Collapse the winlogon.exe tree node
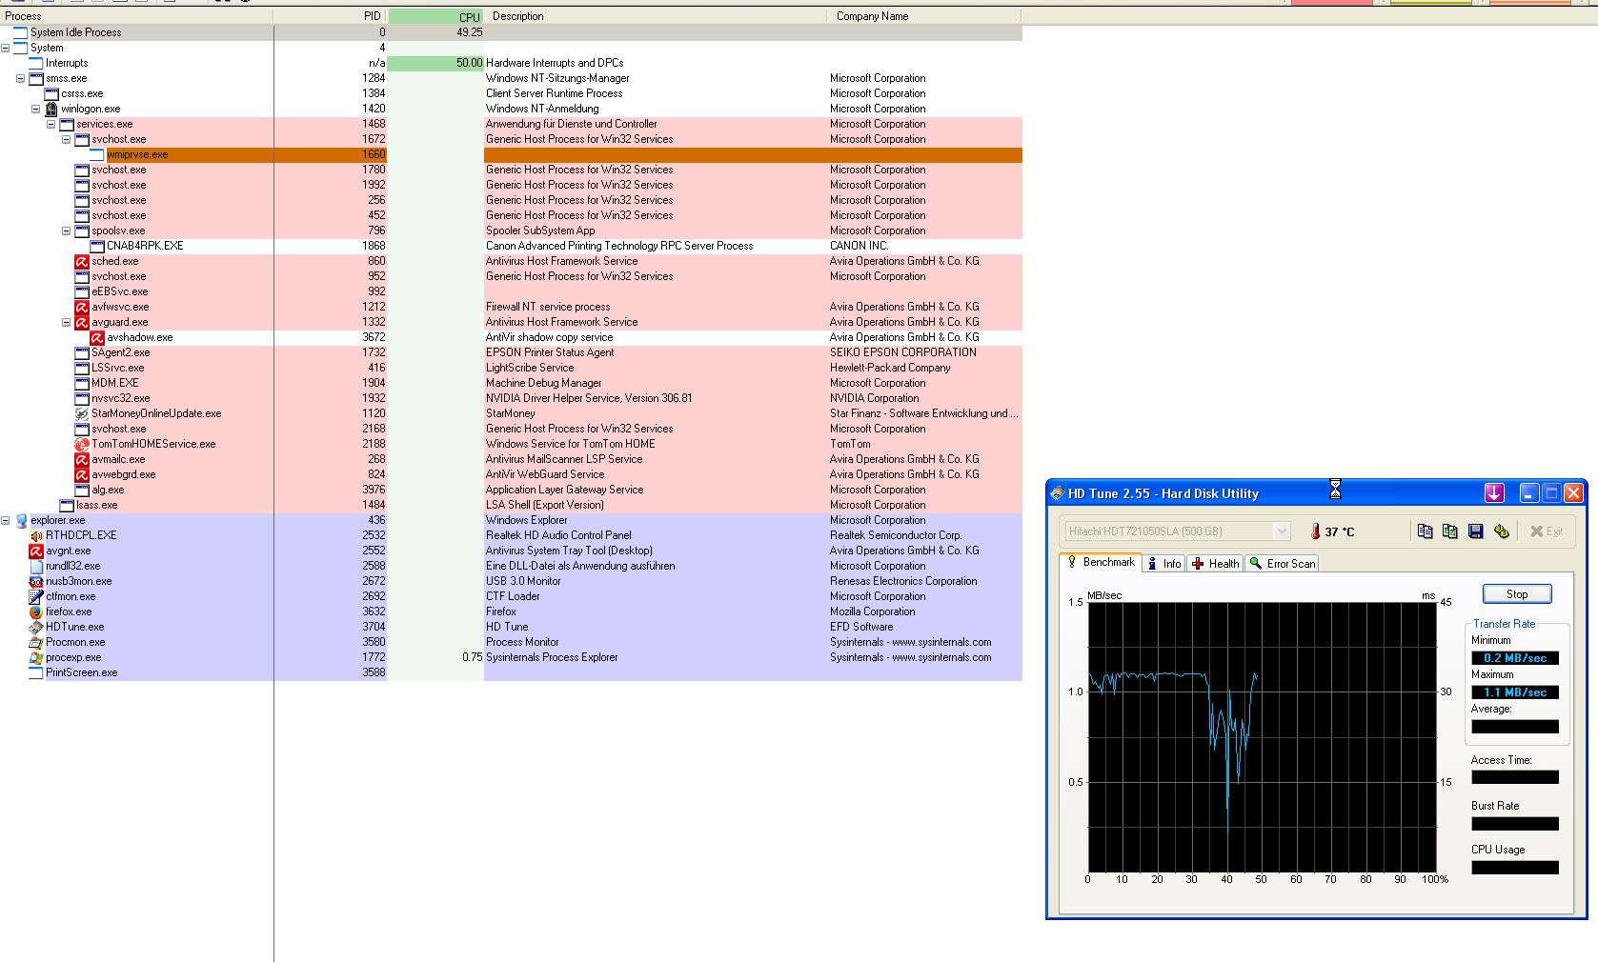The image size is (1598, 962). pos(36,109)
